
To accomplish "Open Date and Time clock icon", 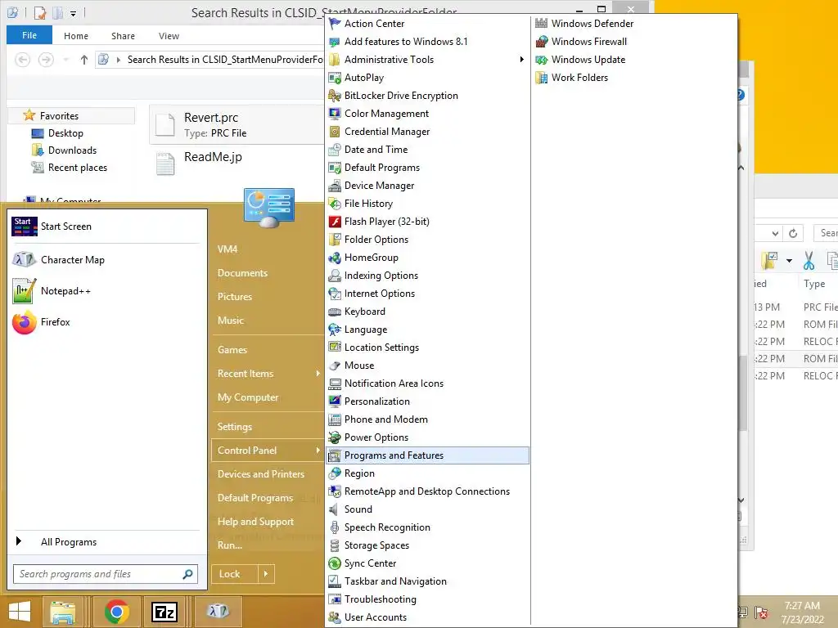I will pyautogui.click(x=335, y=150).
